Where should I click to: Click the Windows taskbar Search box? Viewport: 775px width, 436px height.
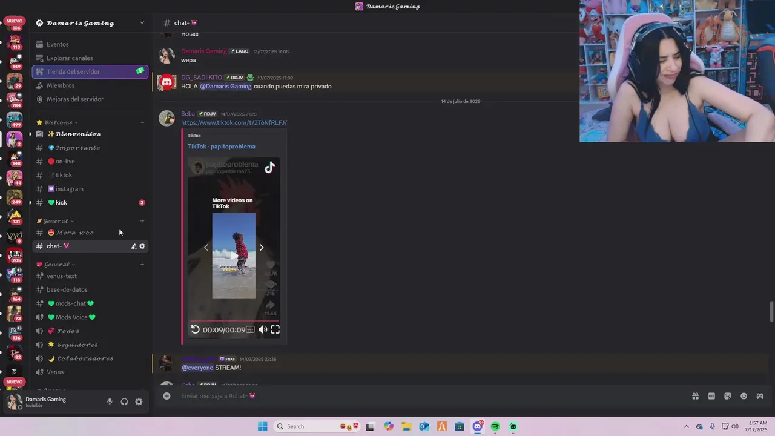tap(317, 426)
